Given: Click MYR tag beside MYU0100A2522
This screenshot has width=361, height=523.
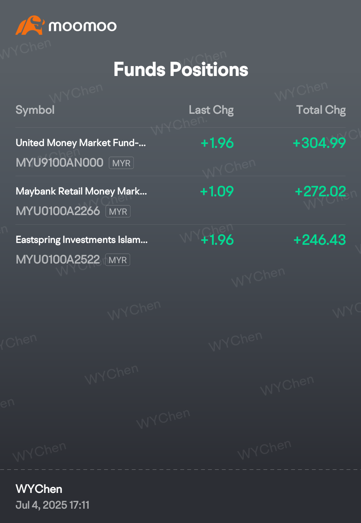Looking at the screenshot, I should [118, 260].
